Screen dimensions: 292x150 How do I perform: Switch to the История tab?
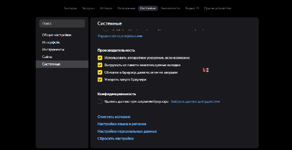(106, 8)
